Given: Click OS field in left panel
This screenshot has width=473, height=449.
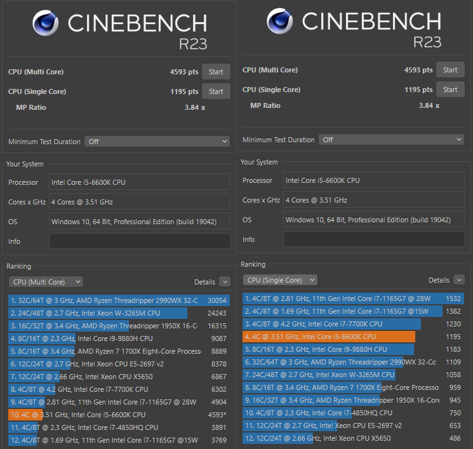Looking at the screenshot, I should [140, 222].
